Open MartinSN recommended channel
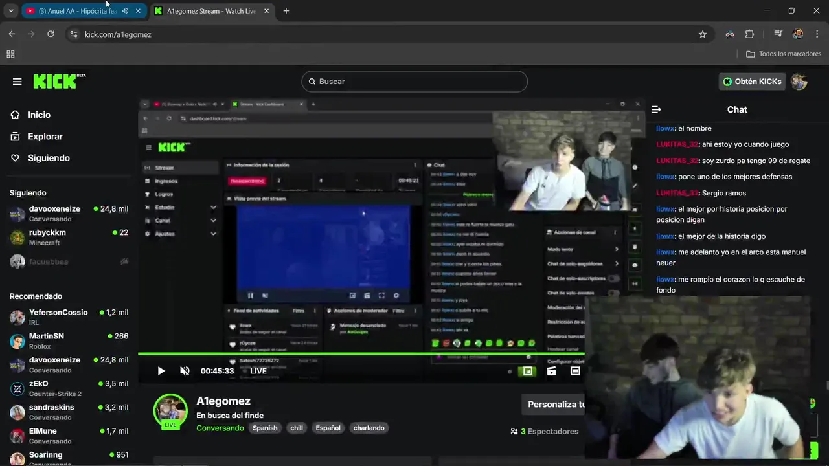The height and width of the screenshot is (466, 829). pos(69,341)
